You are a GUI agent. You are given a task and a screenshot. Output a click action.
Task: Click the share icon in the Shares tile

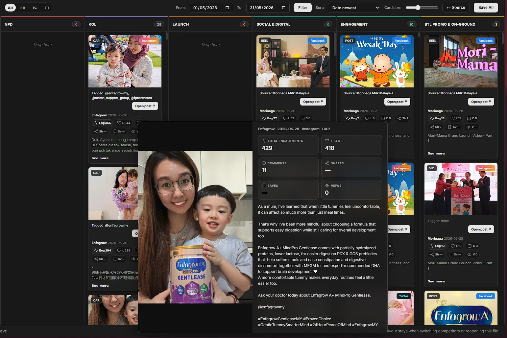click(327, 163)
